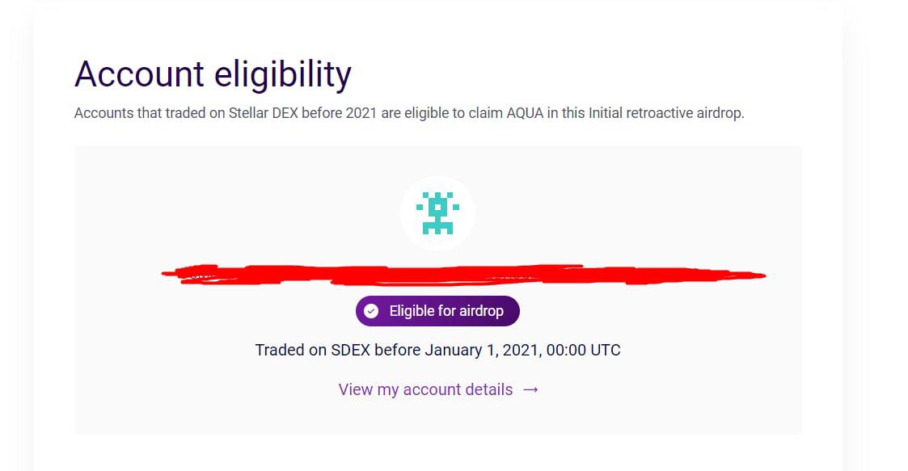Image resolution: width=908 pixels, height=471 pixels.
Task: Click the word Account in the heading
Action: (x=139, y=74)
